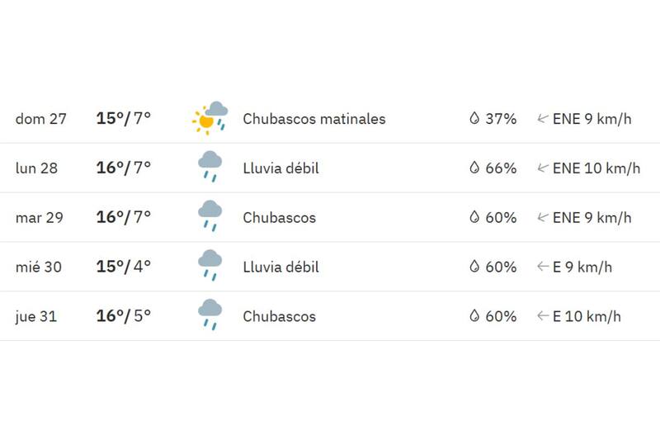This screenshot has width=660, height=440.
Task: Click the rain cloud icon for mié 30
Action: click(x=210, y=267)
